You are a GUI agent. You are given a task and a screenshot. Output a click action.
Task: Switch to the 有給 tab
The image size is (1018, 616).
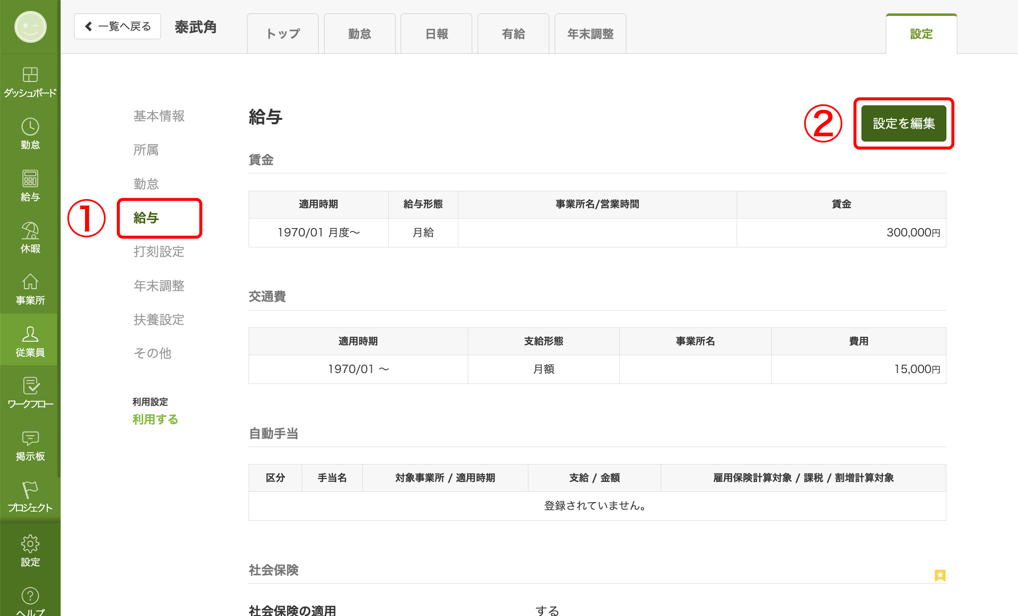tap(513, 34)
